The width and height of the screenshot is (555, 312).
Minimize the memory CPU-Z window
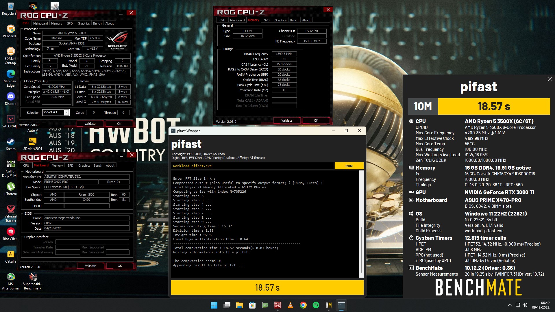pos(317,11)
